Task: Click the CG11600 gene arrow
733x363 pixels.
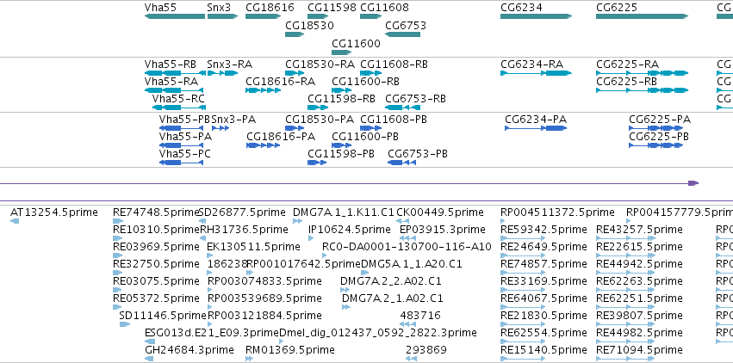Action: pos(341,52)
